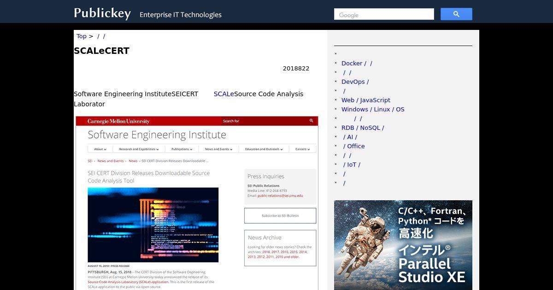
Task: Click the Intel Parallel Studio XE ad banner
Action: [403, 245]
